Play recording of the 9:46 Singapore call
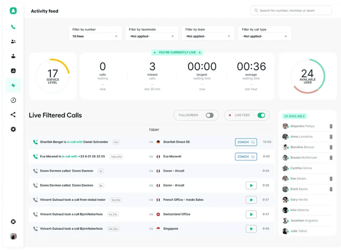The height and width of the screenshot is (250, 341). (x=251, y=229)
